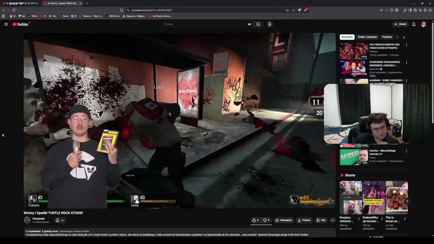Select the Podobne filter chip
The width and height of the screenshot is (434, 244).
(387, 37)
